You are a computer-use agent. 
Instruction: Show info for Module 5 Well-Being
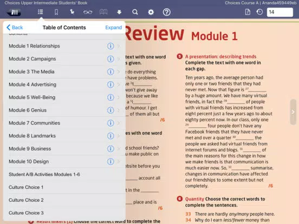click(x=110, y=97)
